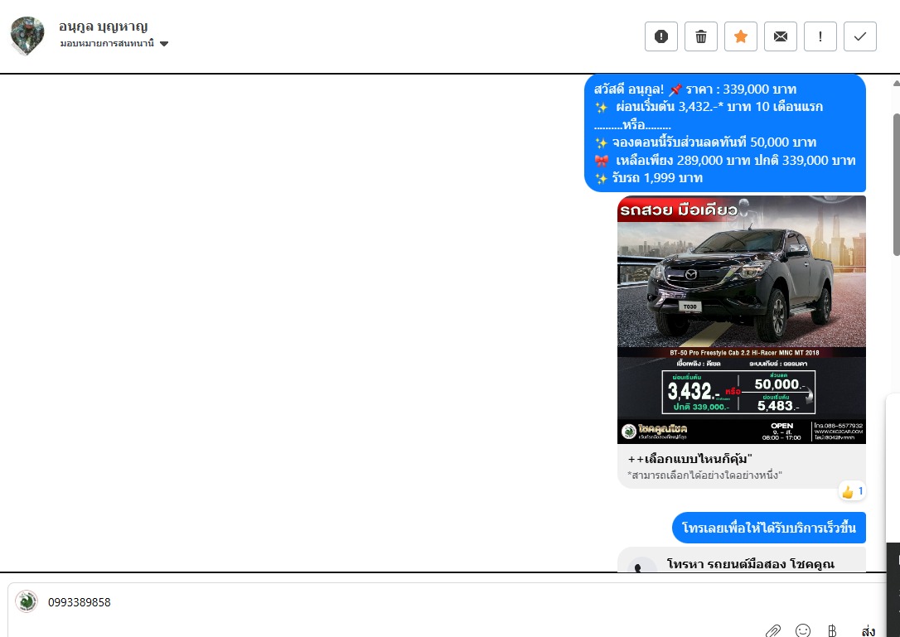Open the emoji picker smiley icon
This screenshot has width=900, height=637.
coord(803,631)
